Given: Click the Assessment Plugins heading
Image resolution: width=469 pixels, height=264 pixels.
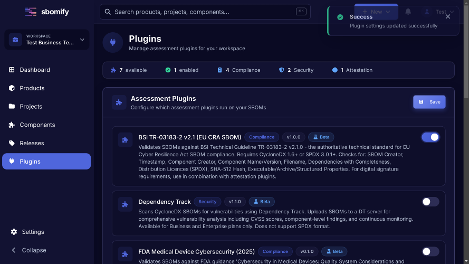Looking at the screenshot, I should [164, 99].
